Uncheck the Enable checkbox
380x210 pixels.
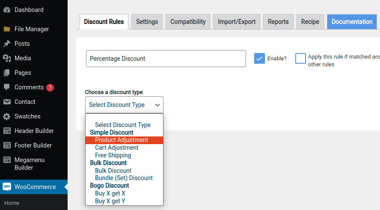[259, 59]
